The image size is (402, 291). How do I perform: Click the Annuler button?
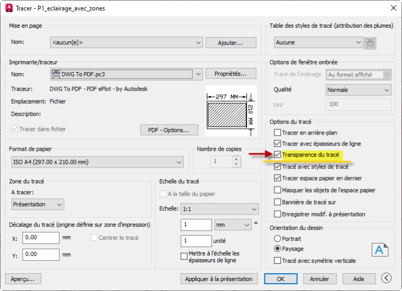click(x=319, y=279)
